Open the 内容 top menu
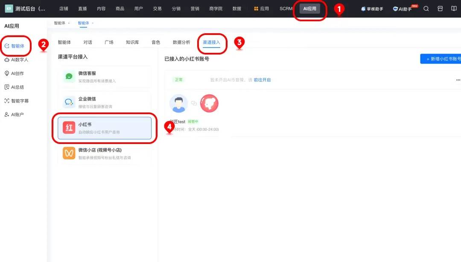This screenshot has width=461, height=262. (101, 9)
